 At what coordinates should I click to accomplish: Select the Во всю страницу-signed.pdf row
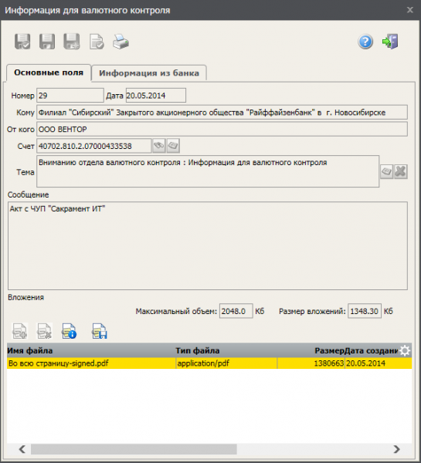209,363
